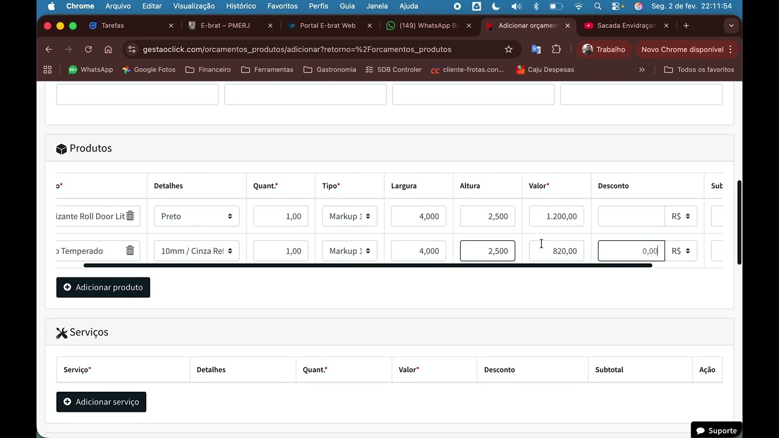Open WhatsApp bookmark

coord(91,69)
